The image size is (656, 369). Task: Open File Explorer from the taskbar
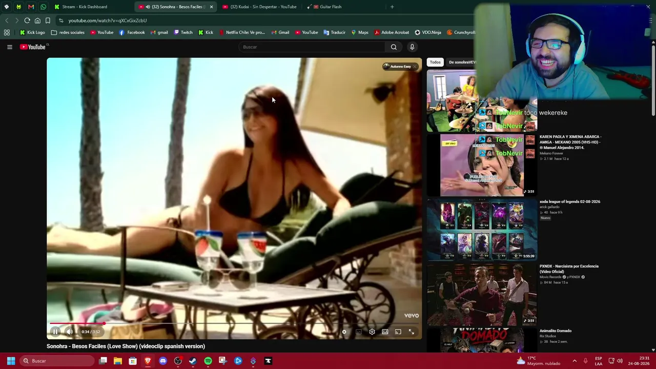click(x=118, y=361)
